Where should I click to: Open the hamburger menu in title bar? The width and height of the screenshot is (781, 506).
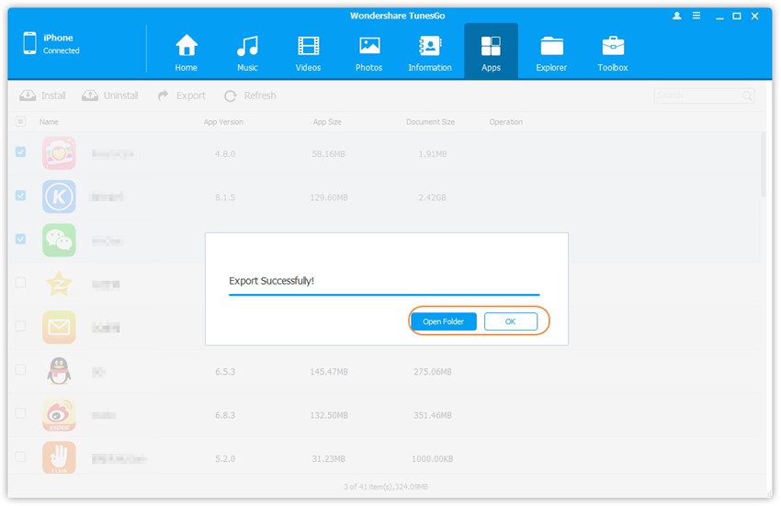point(696,17)
